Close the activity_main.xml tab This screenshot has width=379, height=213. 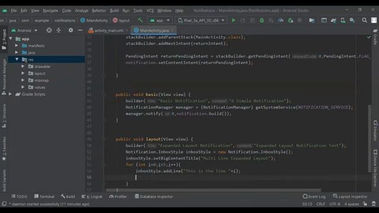point(127,30)
